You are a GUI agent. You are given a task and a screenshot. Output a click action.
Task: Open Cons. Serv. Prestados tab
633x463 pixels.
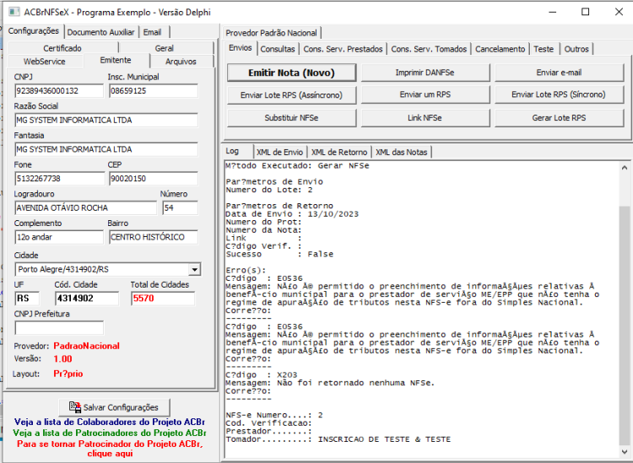tap(344, 49)
